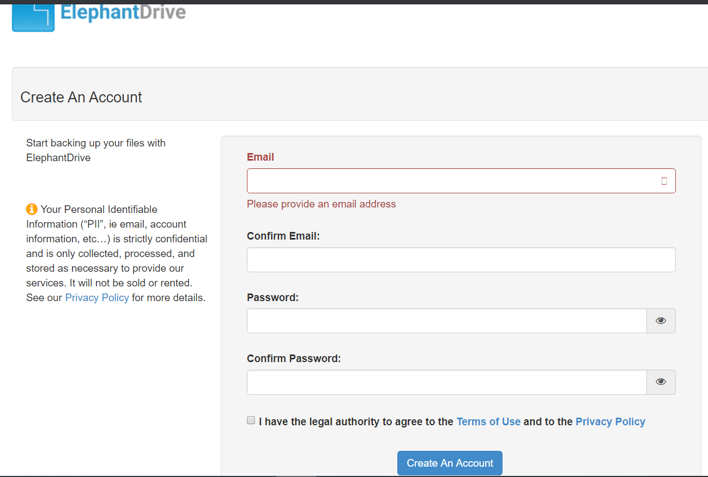Focus the Confirm Email input box
708x477 pixels.
click(461, 260)
